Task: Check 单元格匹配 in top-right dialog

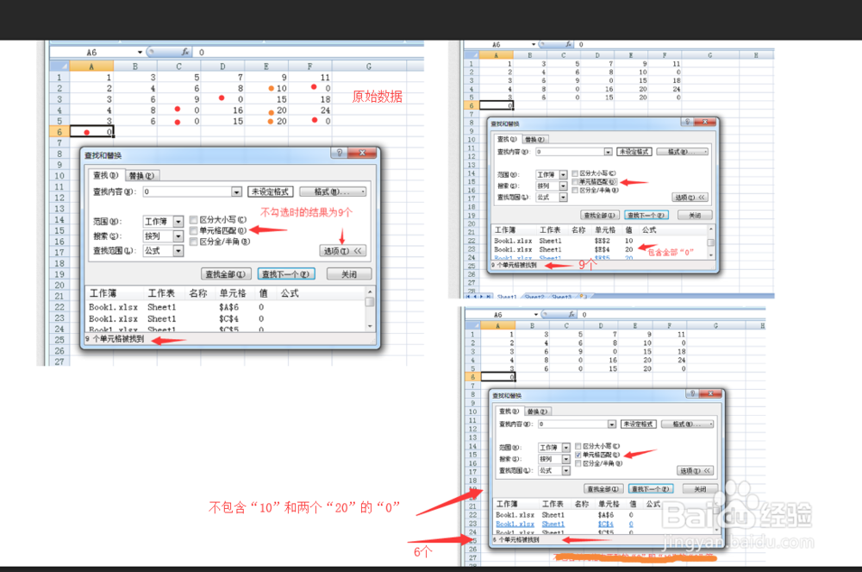Action: pos(575,182)
